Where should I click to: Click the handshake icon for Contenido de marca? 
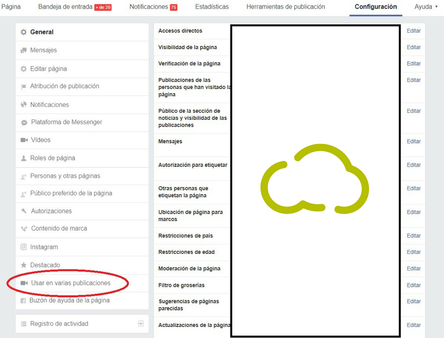(24, 229)
